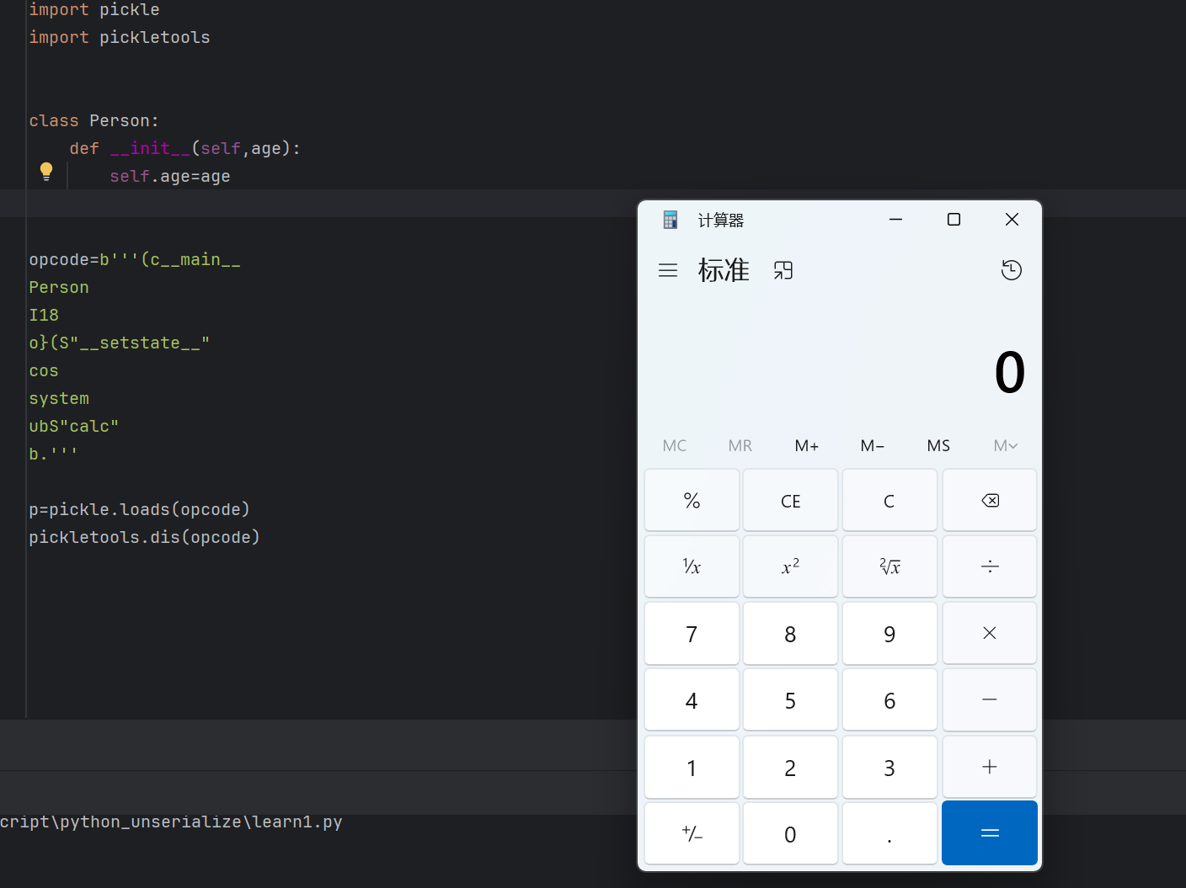1186x888 pixels.
Task: Click the ubS"calc" code line
Action: [74, 426]
